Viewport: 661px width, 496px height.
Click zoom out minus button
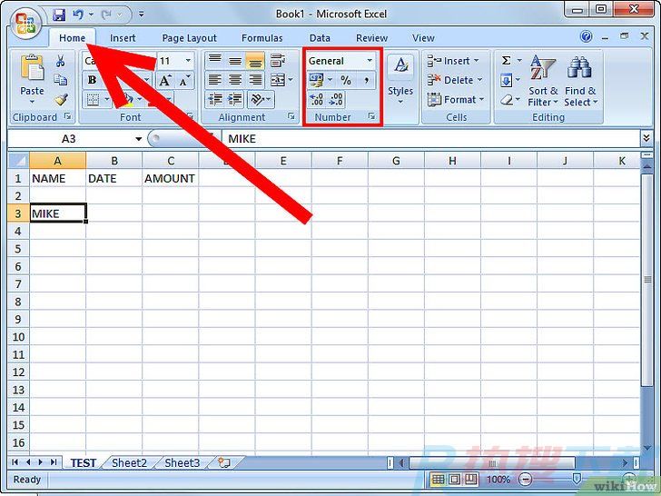tap(525, 479)
